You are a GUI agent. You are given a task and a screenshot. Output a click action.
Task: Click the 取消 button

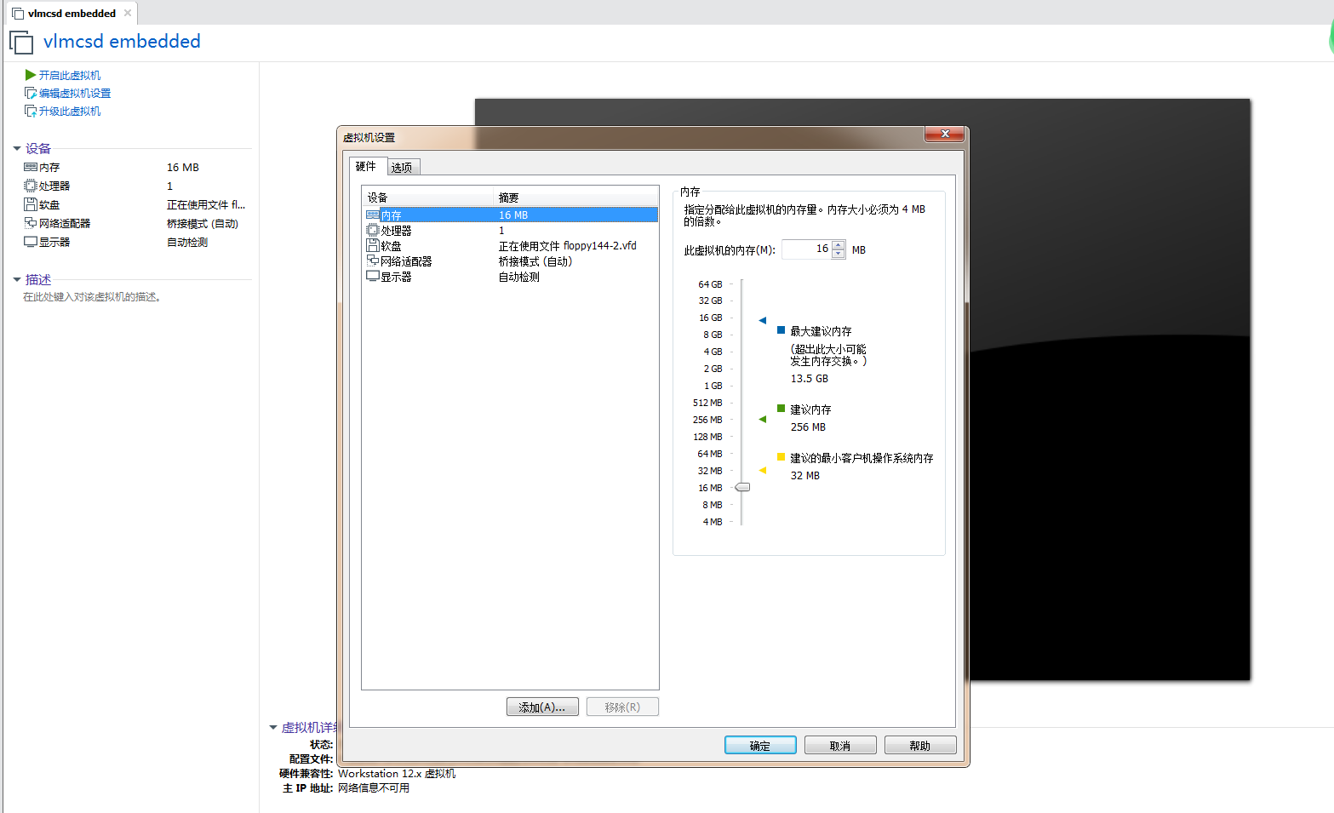tap(840, 745)
